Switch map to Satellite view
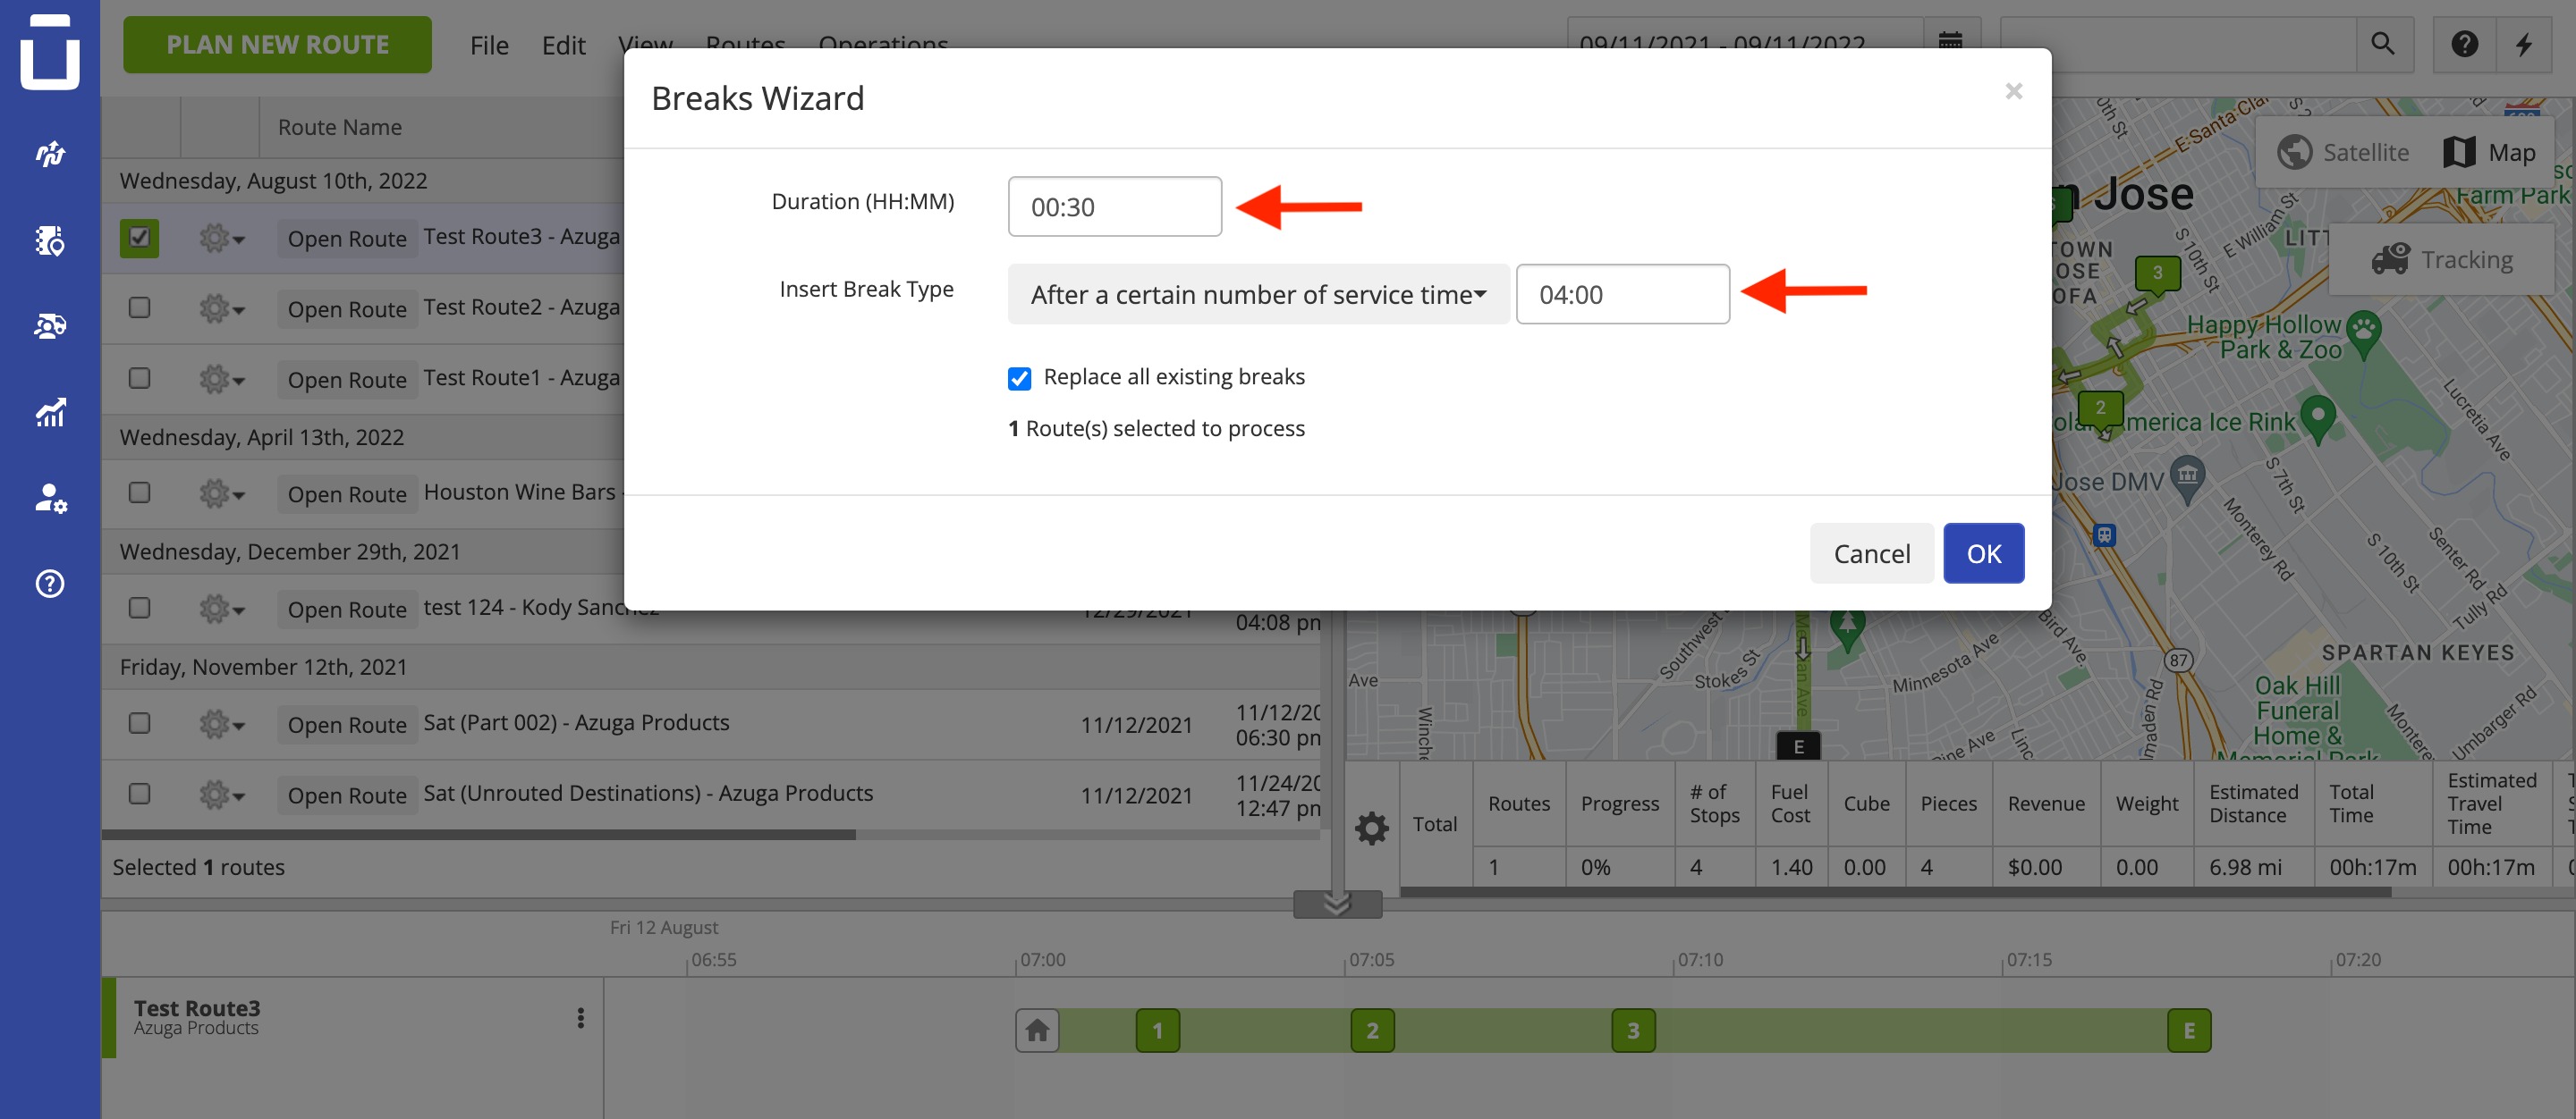 pyautogui.click(x=2343, y=152)
